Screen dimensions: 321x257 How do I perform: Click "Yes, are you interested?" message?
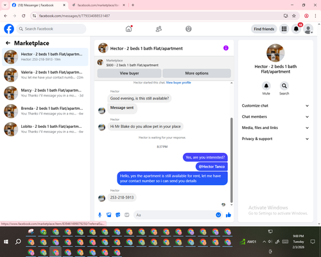pos(205,157)
